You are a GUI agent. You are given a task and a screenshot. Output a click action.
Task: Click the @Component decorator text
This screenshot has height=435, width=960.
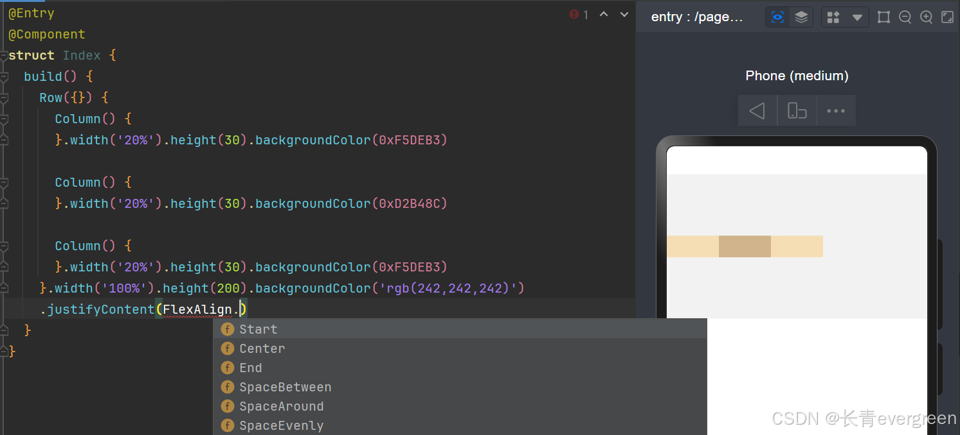click(47, 34)
